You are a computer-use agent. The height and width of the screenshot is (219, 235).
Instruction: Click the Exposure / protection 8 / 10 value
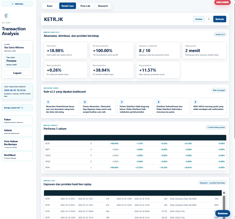point(144,51)
